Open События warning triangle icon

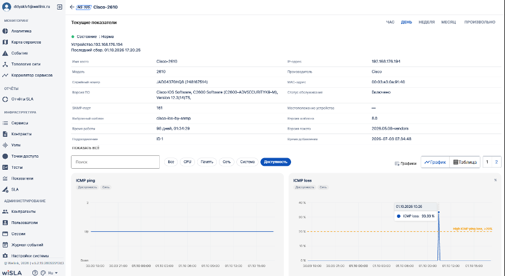click(5, 53)
